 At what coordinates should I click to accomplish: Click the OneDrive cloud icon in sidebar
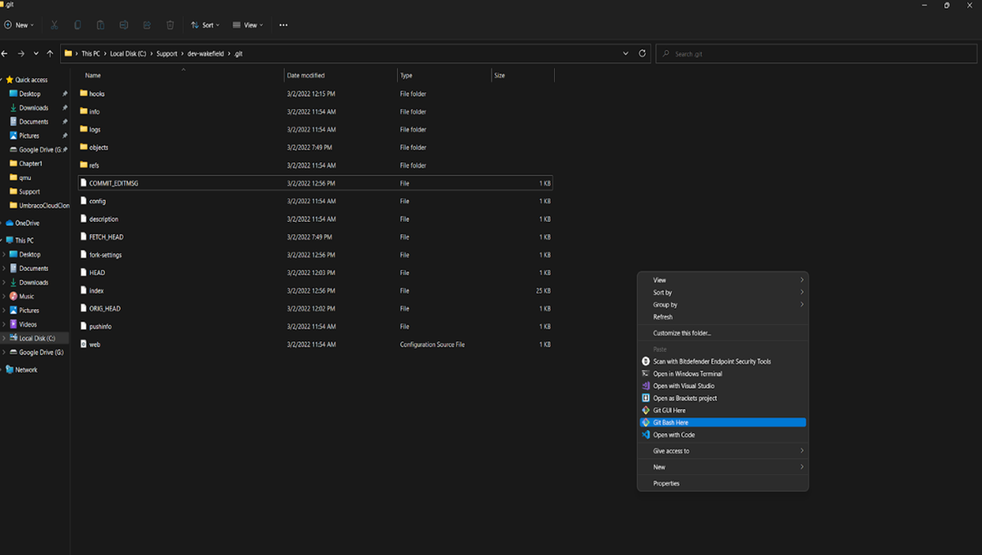coord(10,223)
